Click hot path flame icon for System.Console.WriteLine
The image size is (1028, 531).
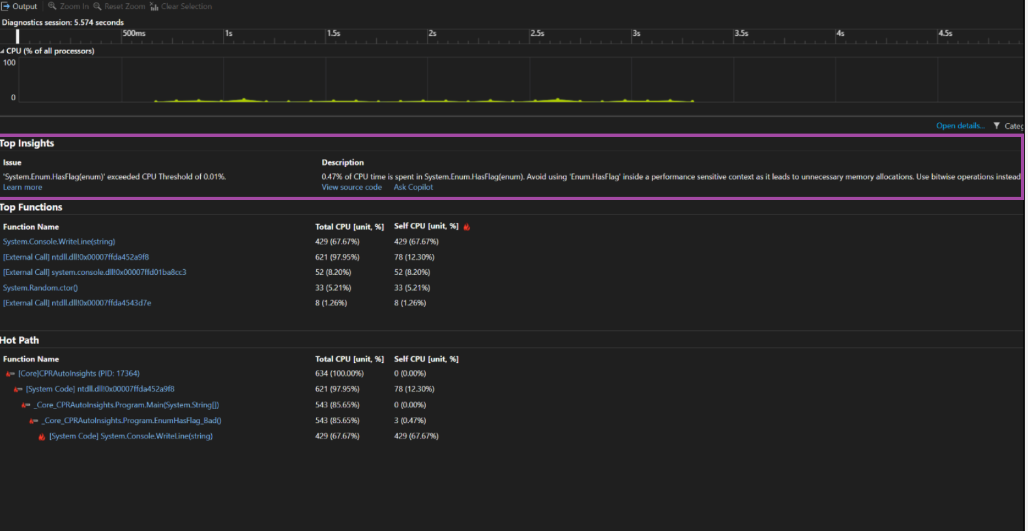pyautogui.click(x=42, y=437)
